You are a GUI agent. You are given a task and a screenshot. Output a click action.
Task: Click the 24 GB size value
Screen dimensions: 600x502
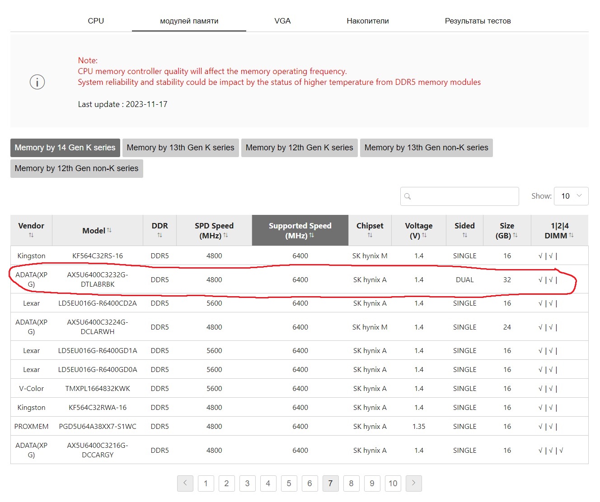point(507,327)
